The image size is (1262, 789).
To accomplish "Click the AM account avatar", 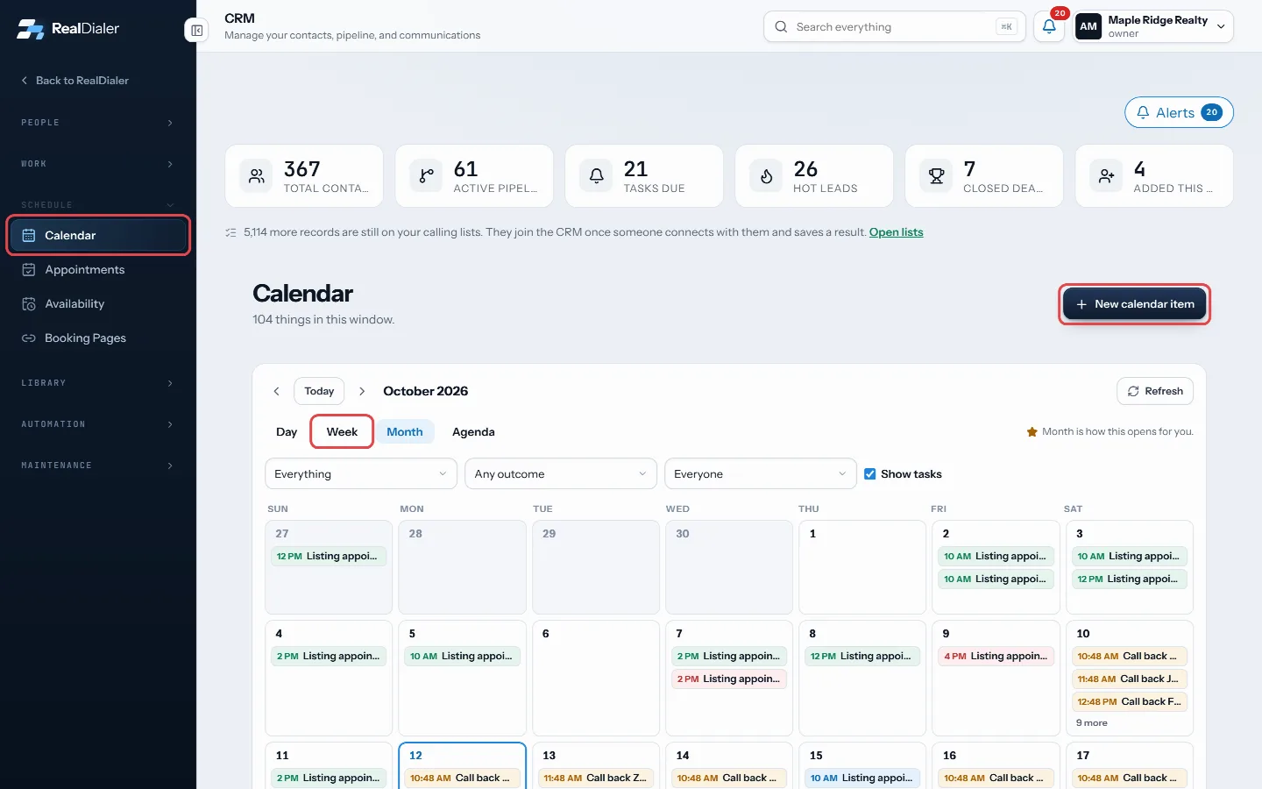I will coord(1088,26).
